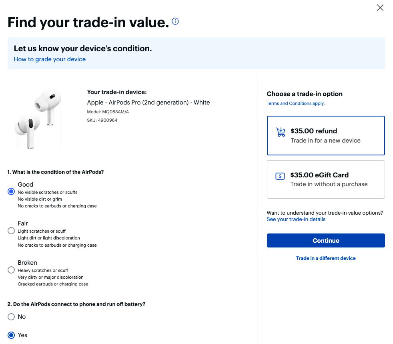Choose No for connects to phone
The width and height of the screenshot is (393, 344).
(11, 317)
